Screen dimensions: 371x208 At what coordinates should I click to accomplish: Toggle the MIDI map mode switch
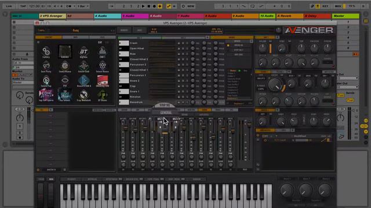[x=338, y=6]
